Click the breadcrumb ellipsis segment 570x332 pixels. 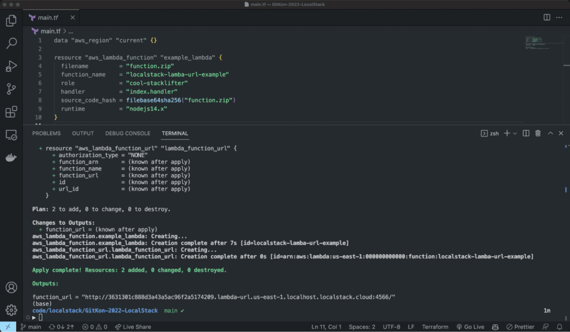pyautogui.click(x=71, y=31)
